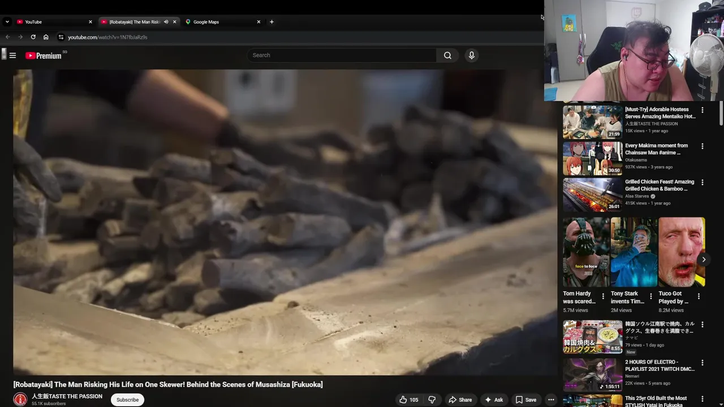
Task: Open options for Seoul Gangnam video
Action: point(703,325)
